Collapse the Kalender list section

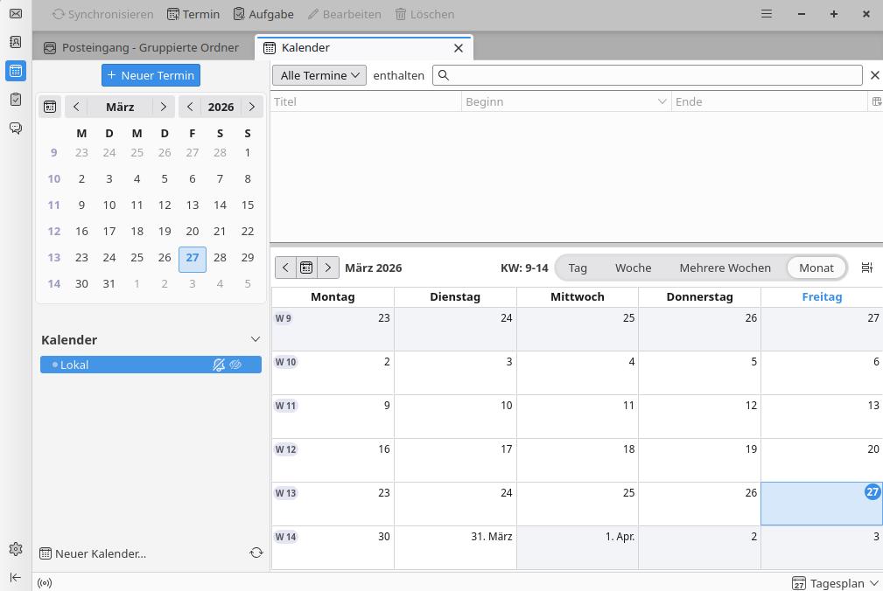coord(256,339)
